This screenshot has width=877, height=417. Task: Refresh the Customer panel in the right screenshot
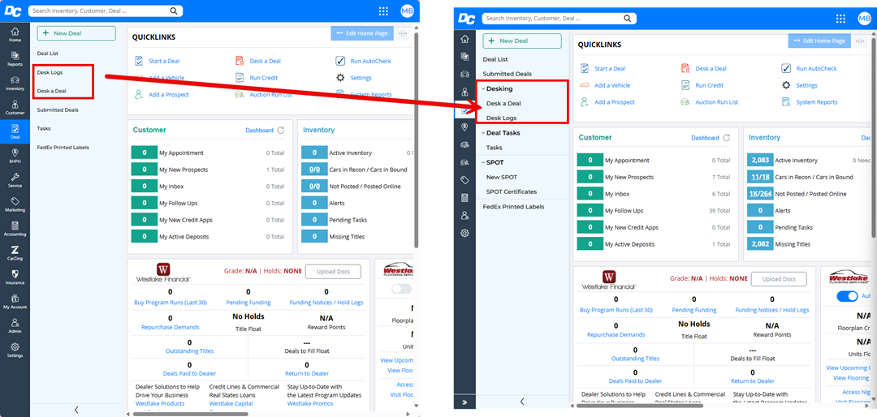[727, 137]
